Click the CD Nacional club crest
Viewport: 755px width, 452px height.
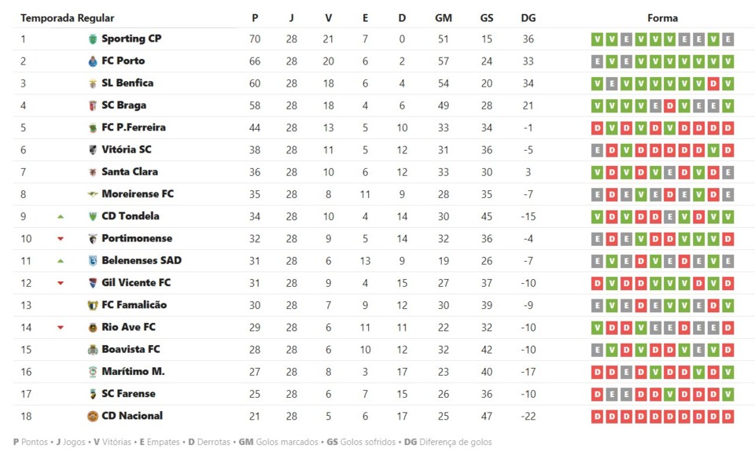(x=93, y=416)
